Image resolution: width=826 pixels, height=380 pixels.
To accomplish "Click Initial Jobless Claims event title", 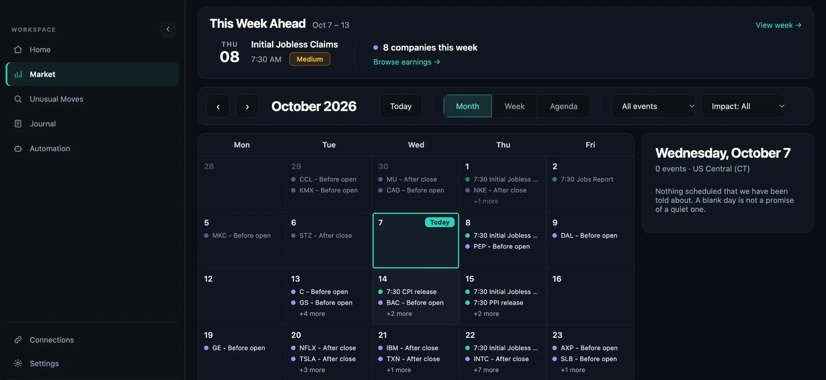I will point(294,45).
